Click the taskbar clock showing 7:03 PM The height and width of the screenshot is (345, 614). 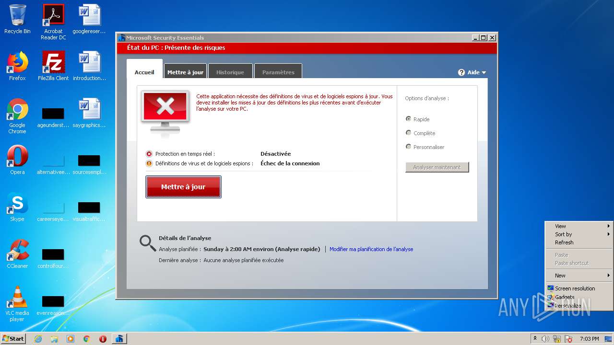click(x=589, y=339)
